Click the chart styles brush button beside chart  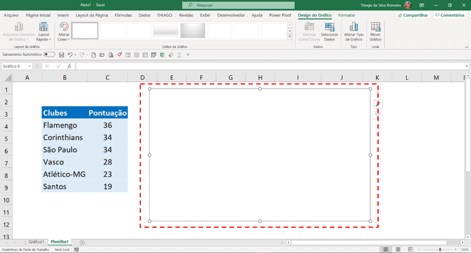point(378,104)
